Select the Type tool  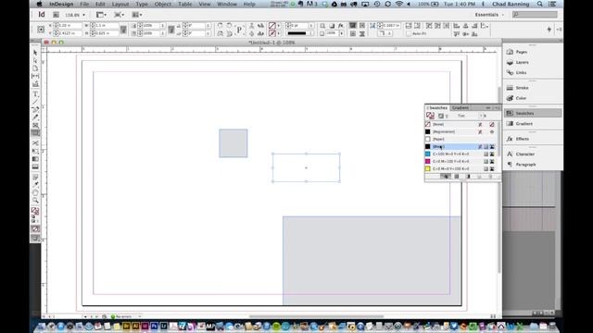(x=35, y=94)
